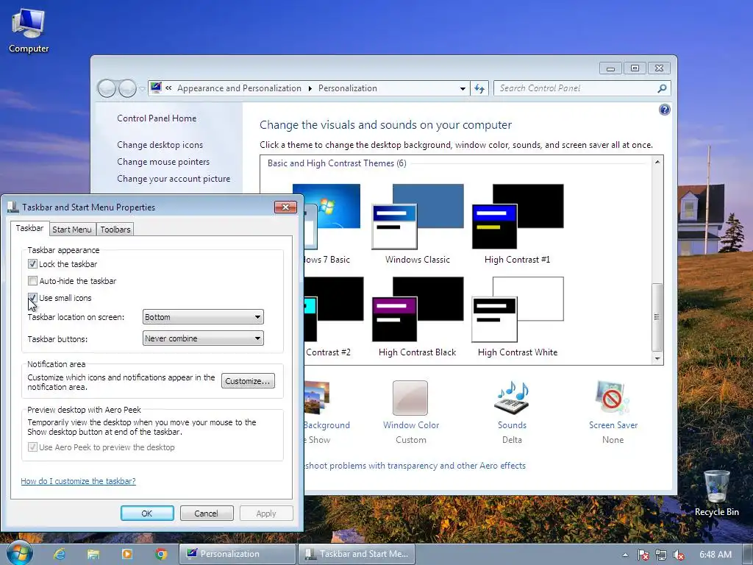Open Change desktop icons link
Viewport: 753px width, 565px height.
coord(160,145)
